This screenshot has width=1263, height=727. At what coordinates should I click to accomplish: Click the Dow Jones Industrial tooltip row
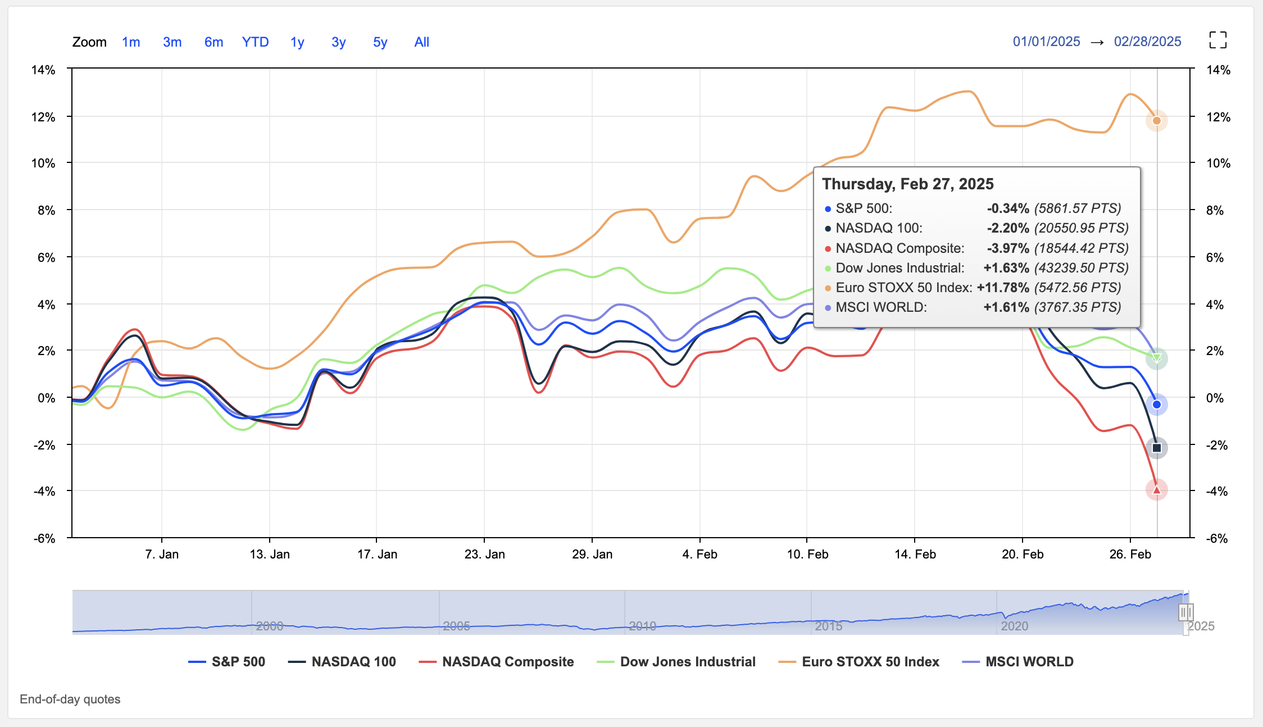976,268
